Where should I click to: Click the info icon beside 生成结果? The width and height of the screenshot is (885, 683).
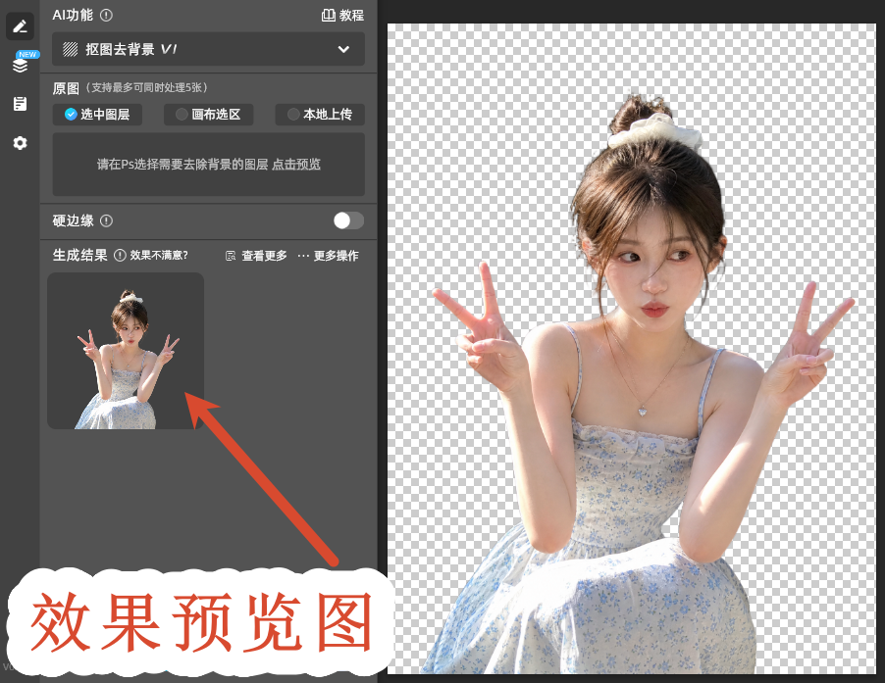click(x=120, y=256)
